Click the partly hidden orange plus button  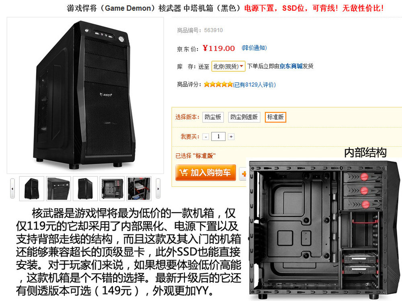point(243,174)
